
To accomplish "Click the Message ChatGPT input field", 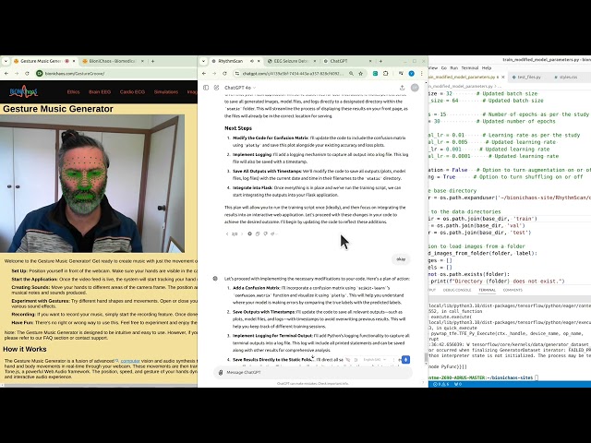I will pyautogui.click(x=313, y=373).
